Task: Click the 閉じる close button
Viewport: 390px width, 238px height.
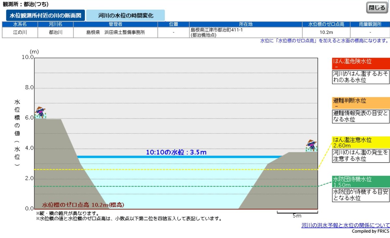Action: point(377,7)
